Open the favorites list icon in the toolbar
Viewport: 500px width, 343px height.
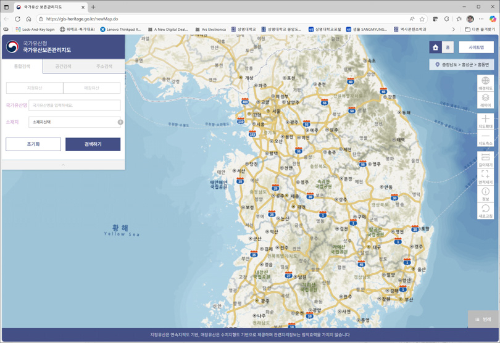click(459, 19)
